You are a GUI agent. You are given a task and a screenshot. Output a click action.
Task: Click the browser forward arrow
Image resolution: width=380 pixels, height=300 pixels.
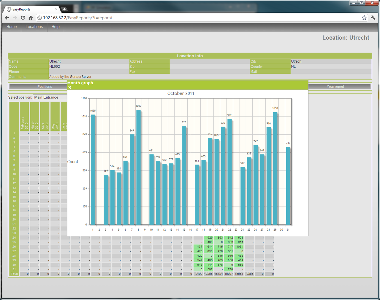[15, 18]
